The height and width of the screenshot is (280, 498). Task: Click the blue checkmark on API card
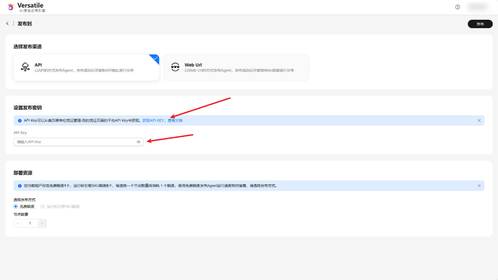pos(155,59)
